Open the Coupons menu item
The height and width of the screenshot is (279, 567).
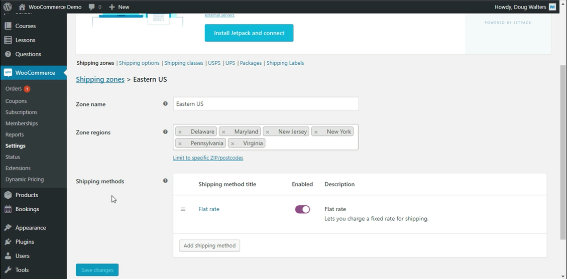[x=16, y=101]
